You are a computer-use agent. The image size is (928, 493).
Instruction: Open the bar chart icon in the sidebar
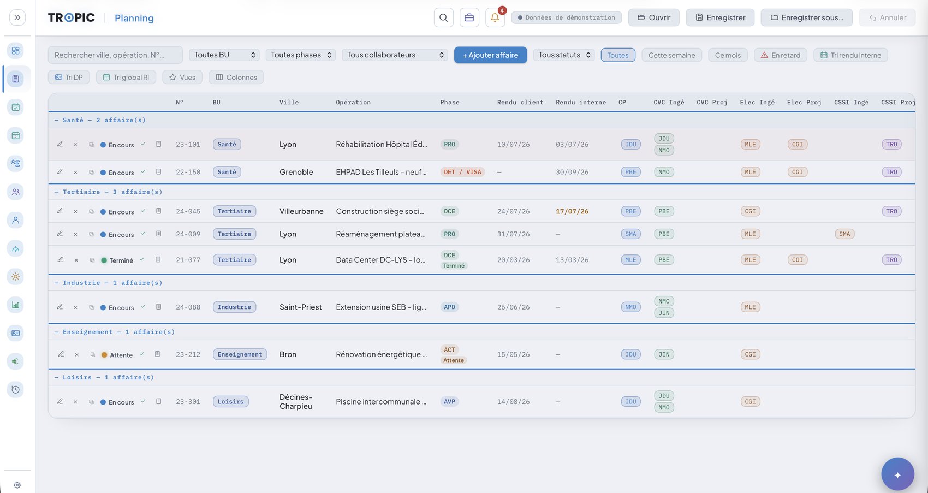click(16, 305)
